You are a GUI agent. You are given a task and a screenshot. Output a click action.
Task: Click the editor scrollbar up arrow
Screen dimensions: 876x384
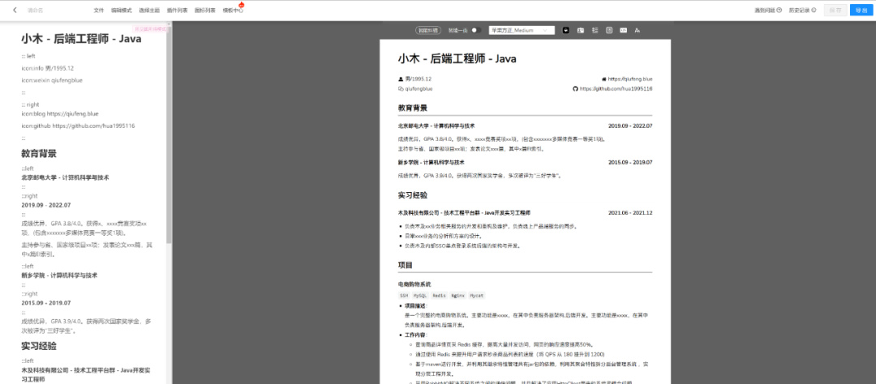point(169,24)
